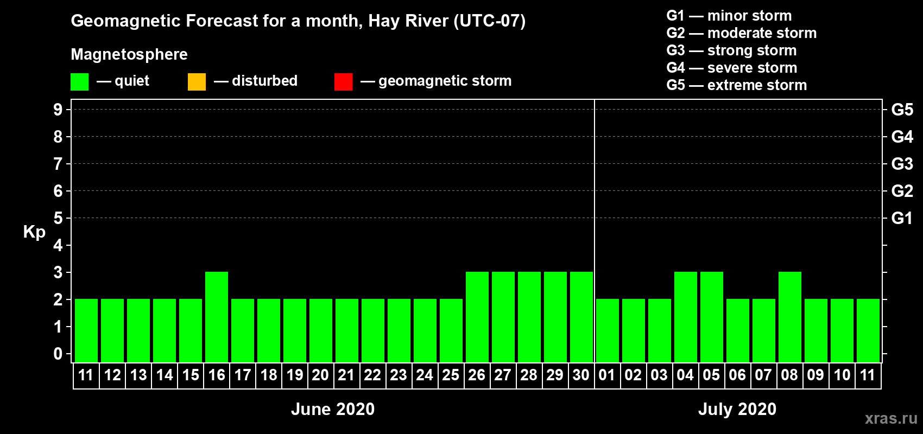
Task: Click the G1 right axis label
Action: click(902, 218)
